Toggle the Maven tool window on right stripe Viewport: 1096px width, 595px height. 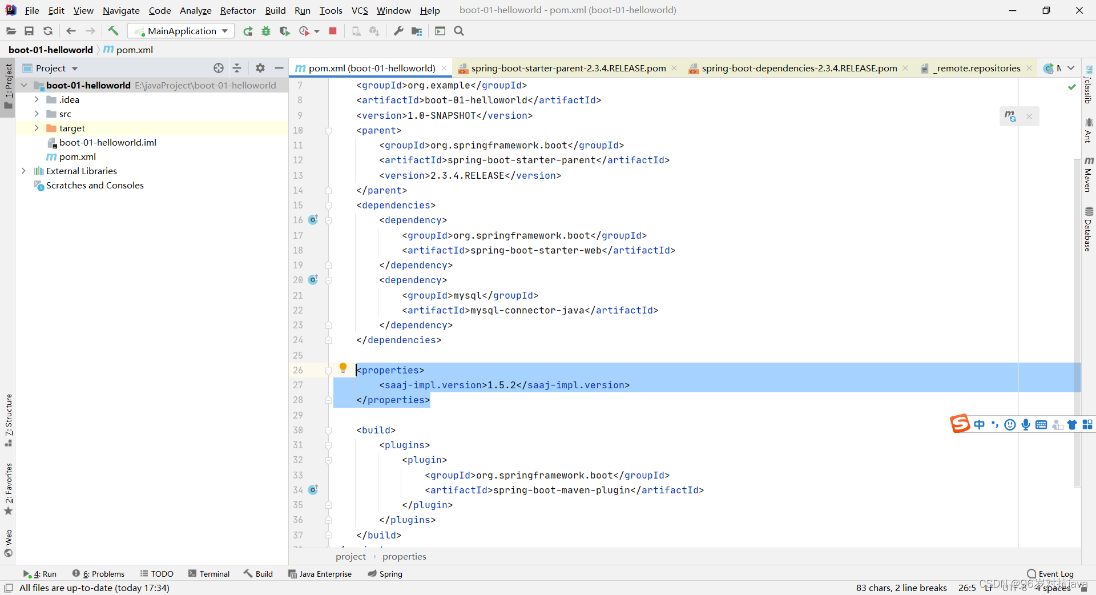click(x=1089, y=174)
